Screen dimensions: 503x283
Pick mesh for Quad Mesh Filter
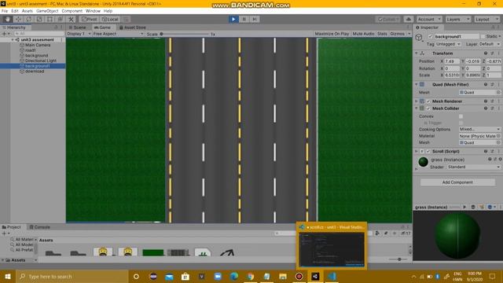pyautogui.click(x=498, y=93)
